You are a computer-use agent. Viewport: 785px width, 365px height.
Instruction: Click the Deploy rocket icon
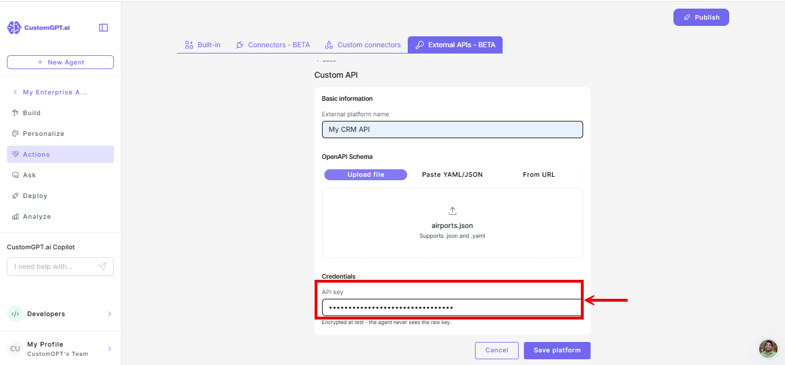(16, 196)
